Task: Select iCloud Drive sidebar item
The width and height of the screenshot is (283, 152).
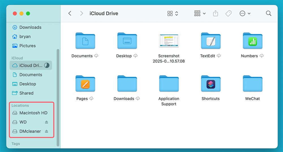Action: click(x=31, y=65)
